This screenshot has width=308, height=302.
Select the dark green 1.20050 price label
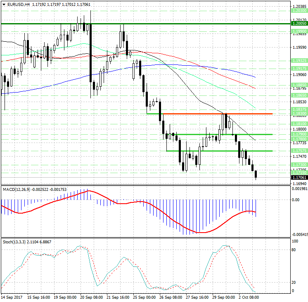[x=299, y=24]
